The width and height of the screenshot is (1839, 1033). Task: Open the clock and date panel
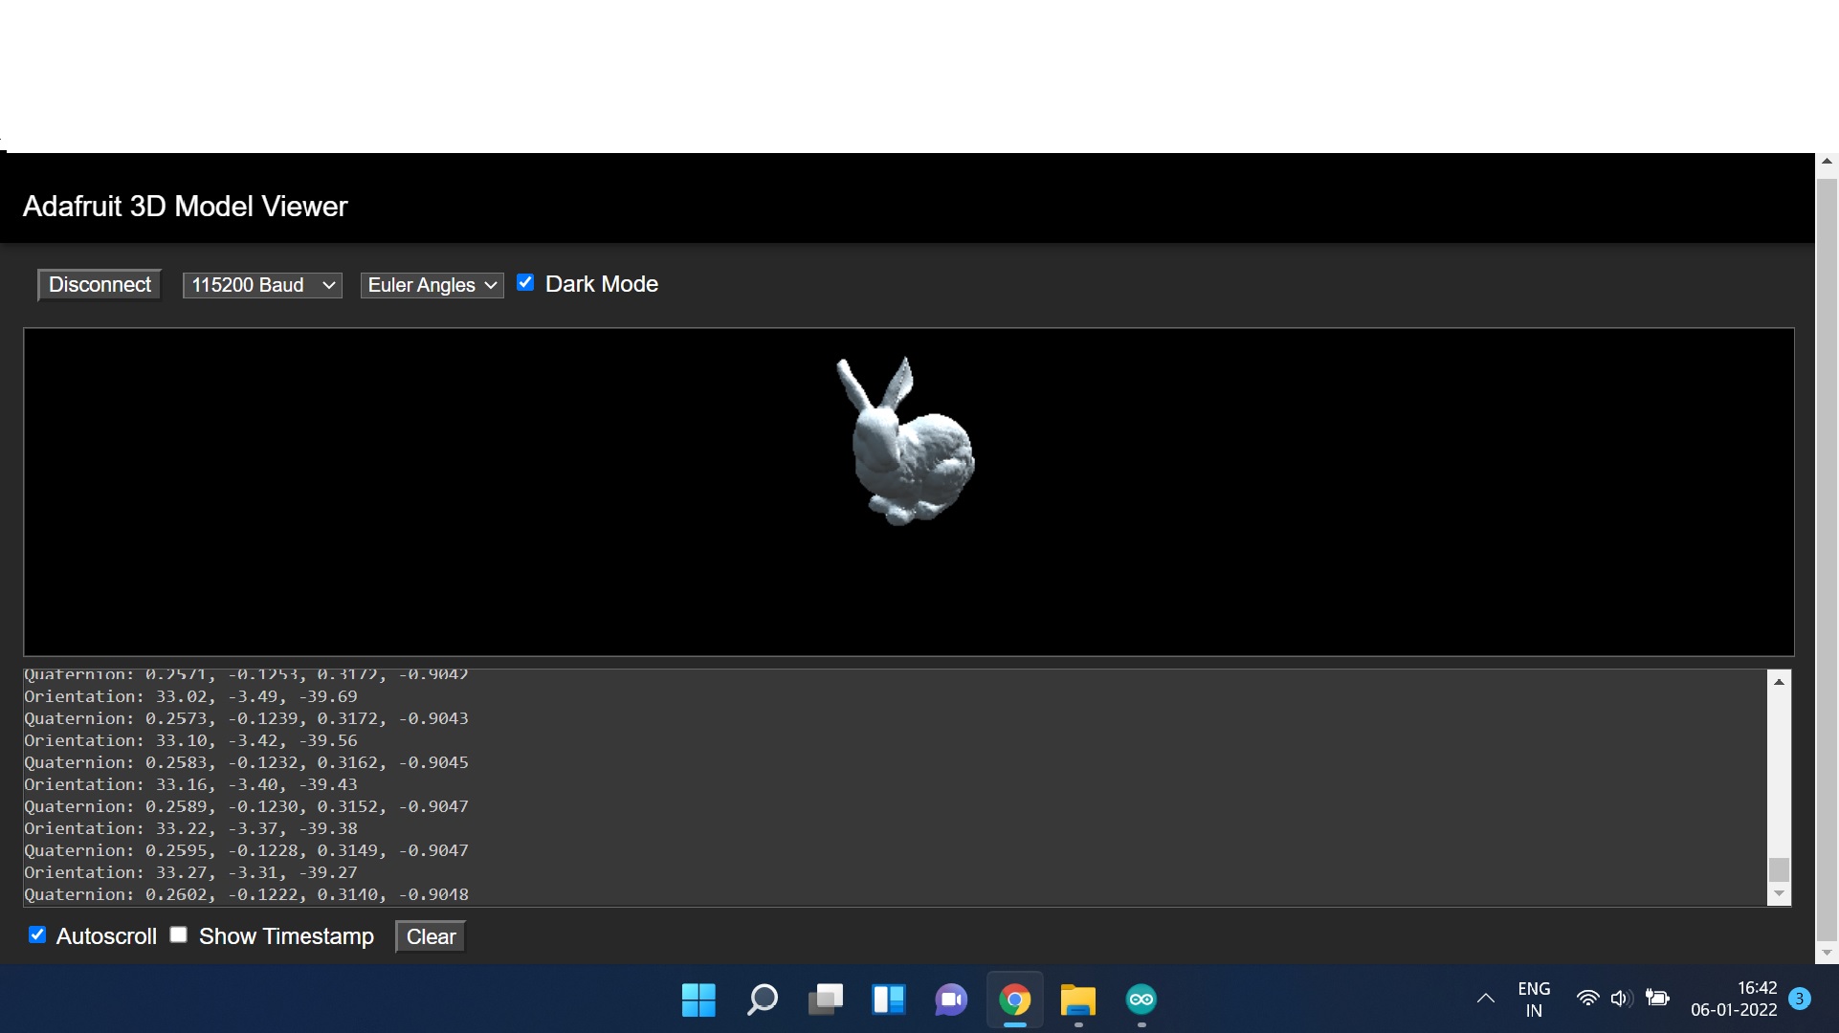coord(1733,999)
